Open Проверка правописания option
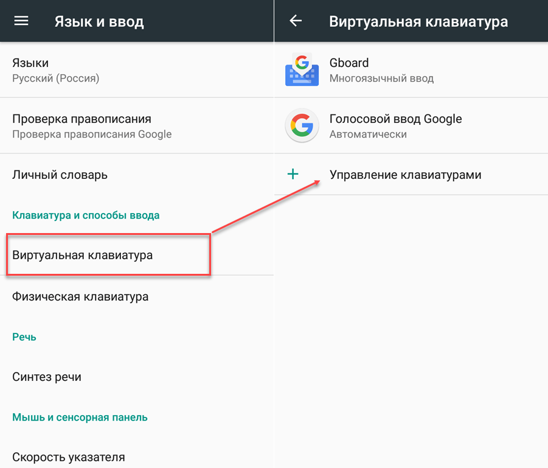The image size is (548, 468). (x=137, y=125)
